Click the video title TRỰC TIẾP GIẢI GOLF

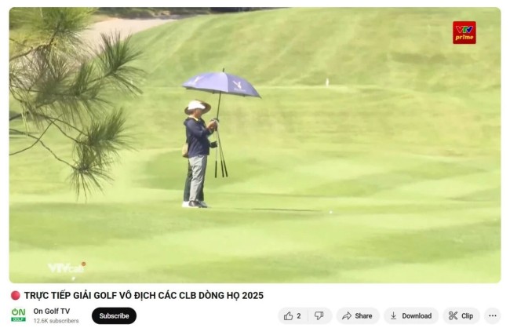144,296
